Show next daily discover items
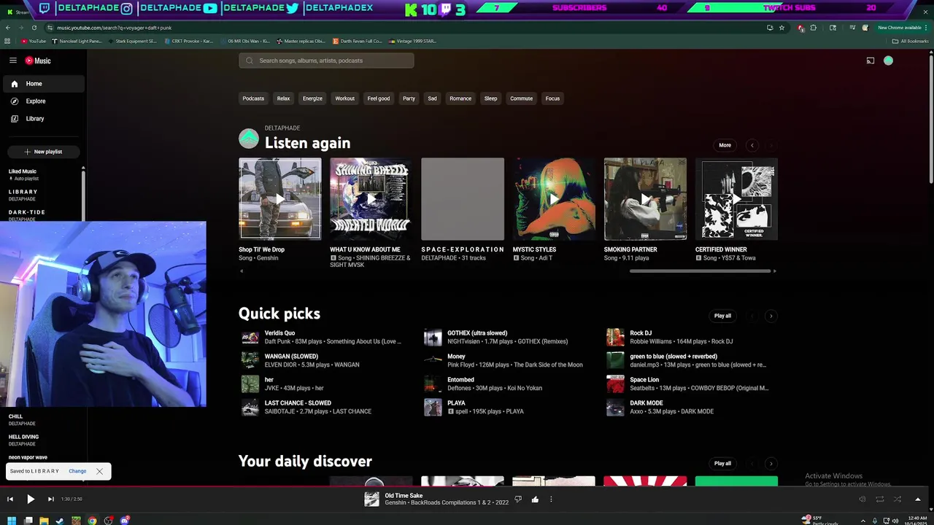Viewport: 934px width, 525px height. pos(771,463)
